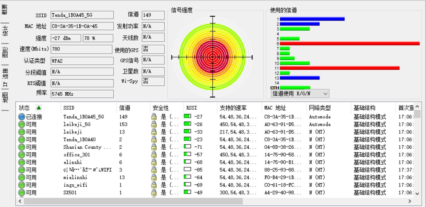Click the RSSI signal bar icon showing -27

pos(187,117)
